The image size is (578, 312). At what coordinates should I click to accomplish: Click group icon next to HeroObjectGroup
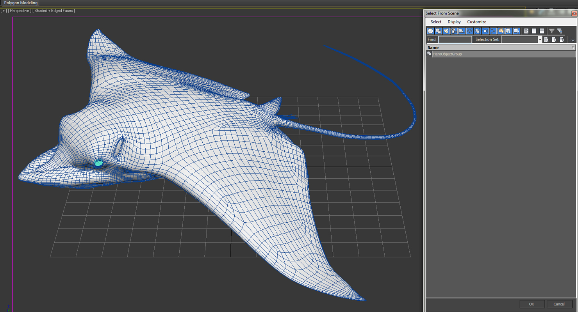click(x=429, y=54)
